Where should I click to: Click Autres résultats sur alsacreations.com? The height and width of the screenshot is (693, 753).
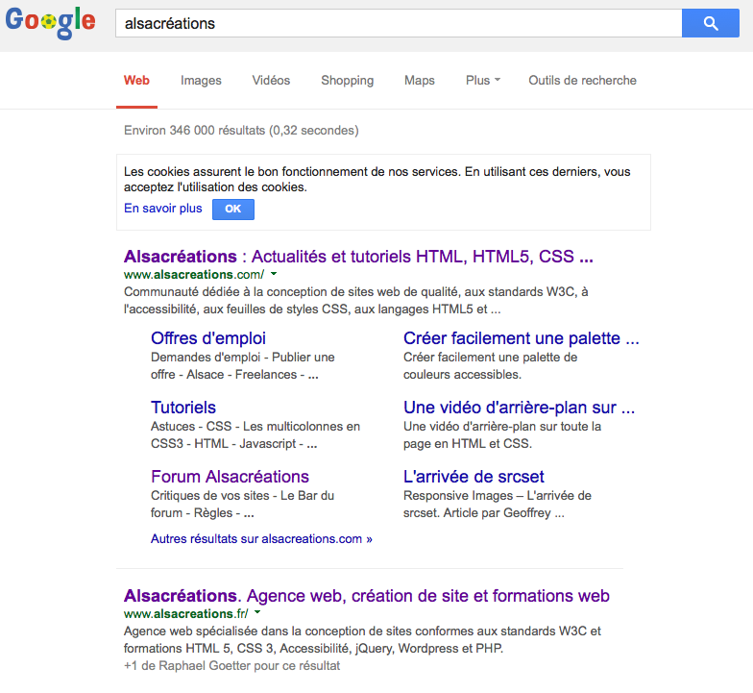click(x=261, y=538)
